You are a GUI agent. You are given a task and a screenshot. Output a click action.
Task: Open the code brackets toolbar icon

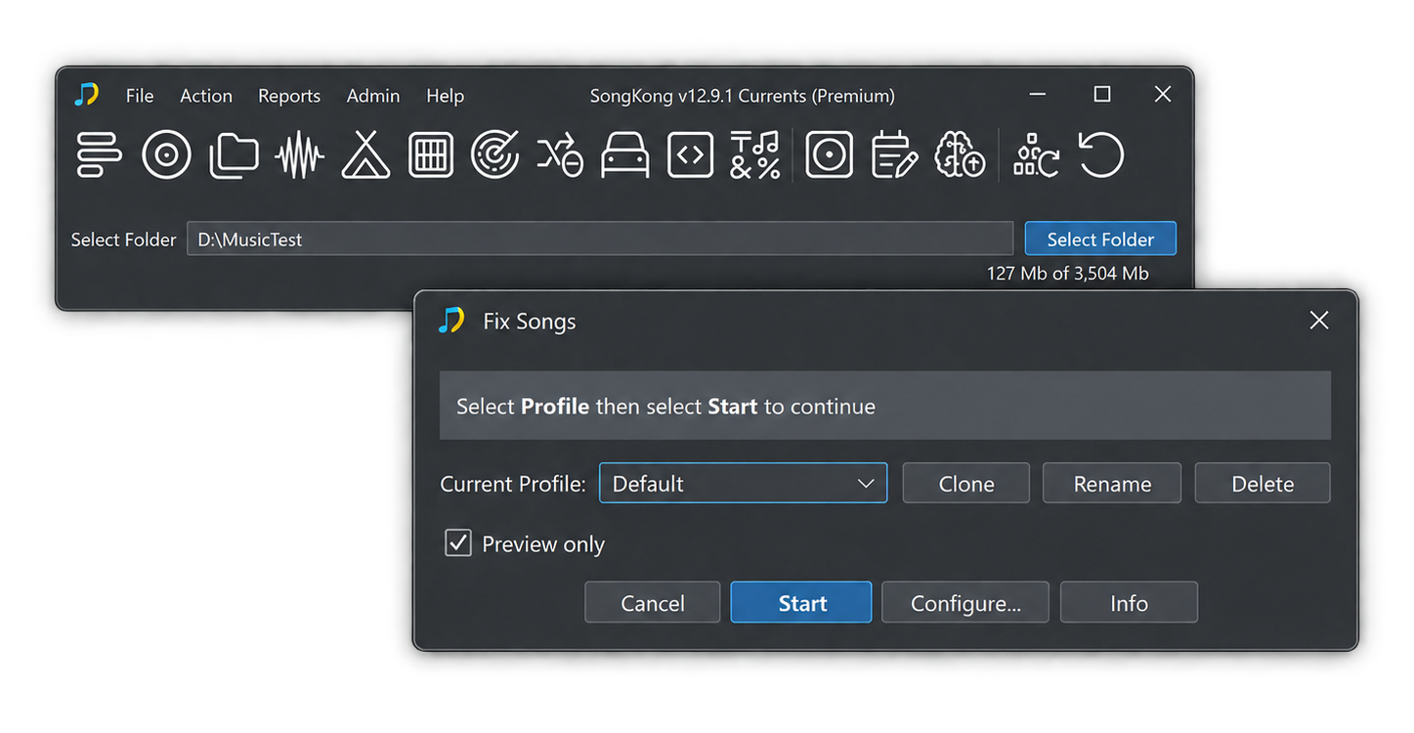point(690,155)
